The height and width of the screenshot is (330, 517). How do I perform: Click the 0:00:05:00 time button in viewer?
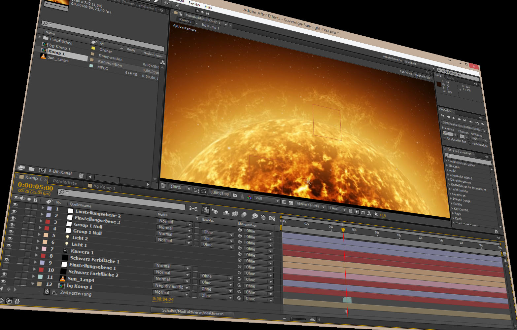point(220,193)
